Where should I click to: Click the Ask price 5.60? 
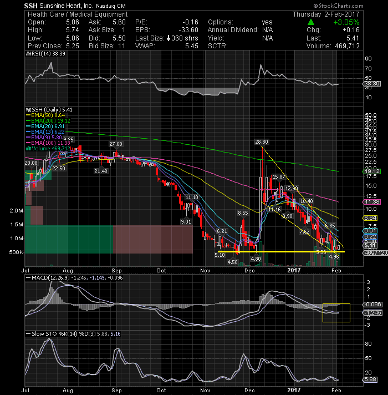[119, 22]
